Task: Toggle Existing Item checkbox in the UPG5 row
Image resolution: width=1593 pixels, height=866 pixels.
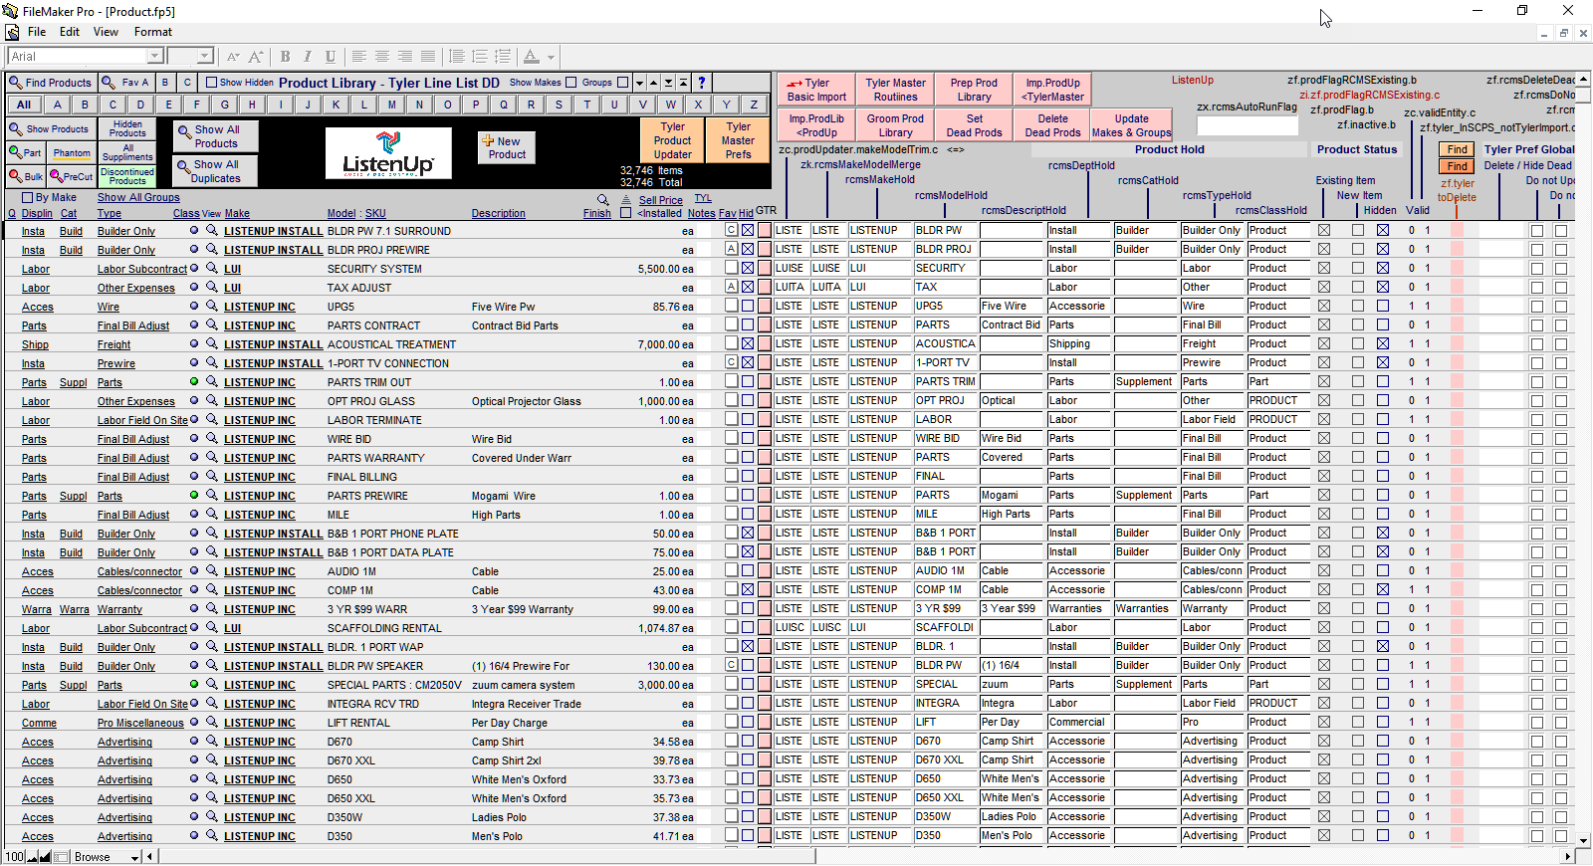Action: [1324, 306]
